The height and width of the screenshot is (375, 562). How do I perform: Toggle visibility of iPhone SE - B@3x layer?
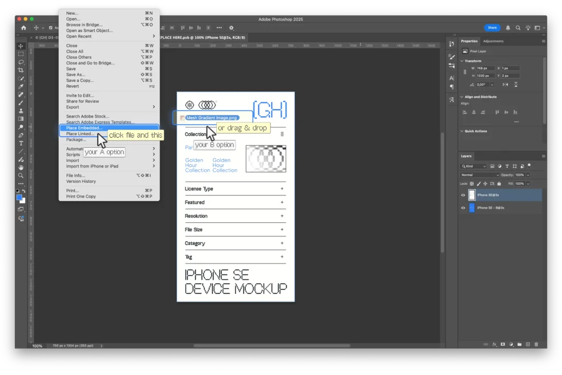pyautogui.click(x=463, y=208)
